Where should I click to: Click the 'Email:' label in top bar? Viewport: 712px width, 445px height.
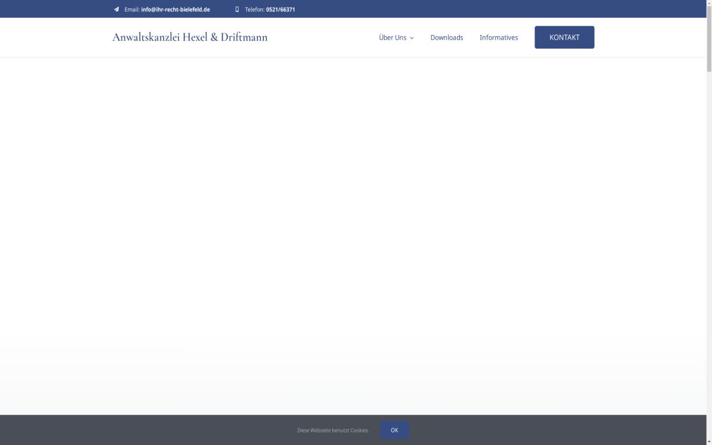pos(132,9)
